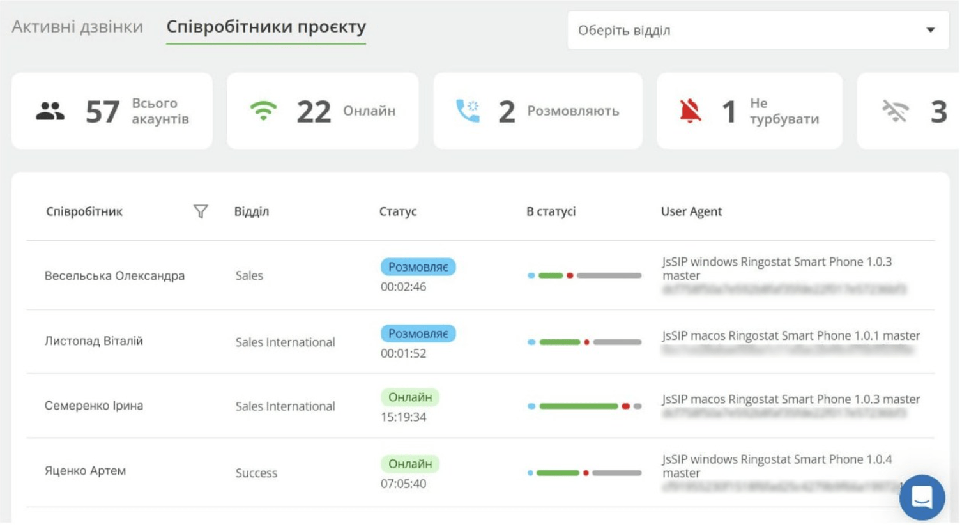Viewport: 962px width, 529px height.
Task: Click the 2 Розмовляють card
Action: tap(538, 111)
